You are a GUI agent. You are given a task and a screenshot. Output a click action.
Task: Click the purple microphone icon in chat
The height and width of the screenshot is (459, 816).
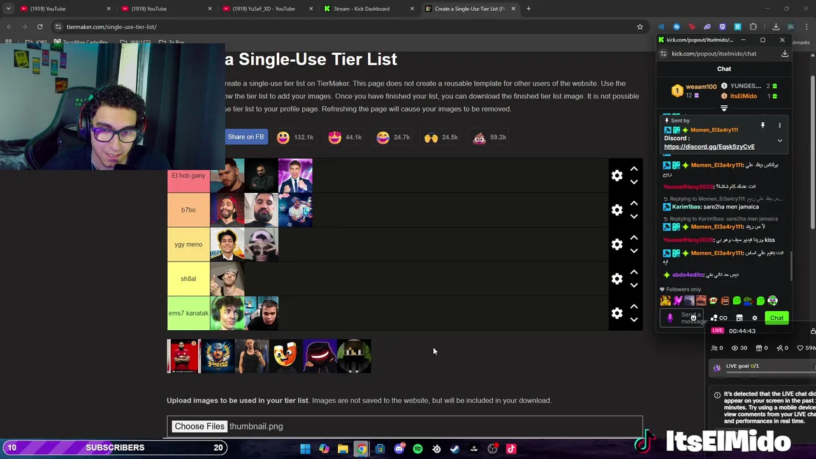pyautogui.click(x=669, y=318)
